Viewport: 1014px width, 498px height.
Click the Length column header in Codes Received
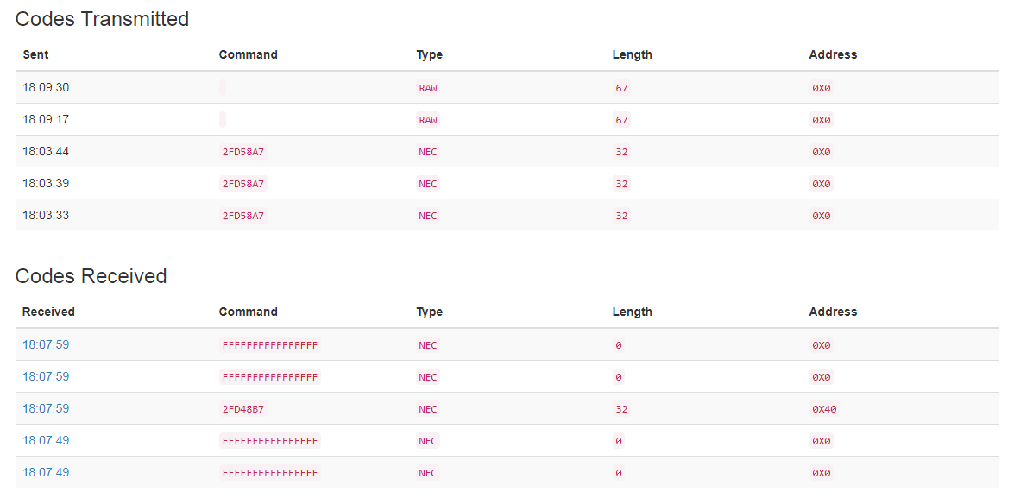coord(632,312)
